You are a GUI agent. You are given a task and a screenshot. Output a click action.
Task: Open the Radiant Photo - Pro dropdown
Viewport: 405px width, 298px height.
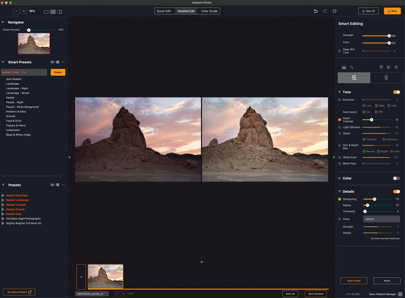pos(24,72)
